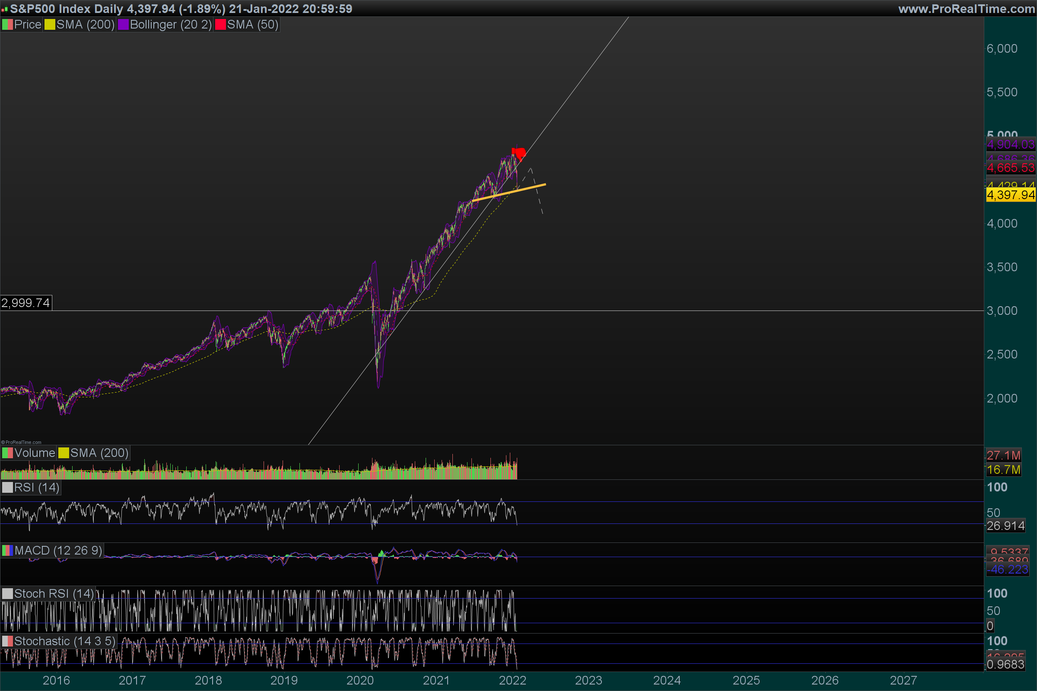Open the www.ProRealTime.com link
The width and height of the screenshot is (1037, 691).
pyautogui.click(x=966, y=9)
